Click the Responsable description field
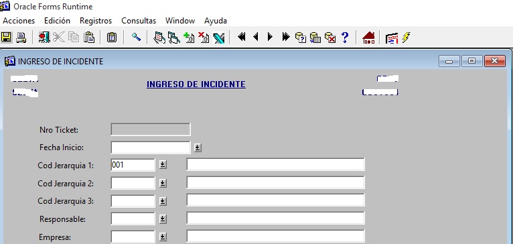 (275, 218)
